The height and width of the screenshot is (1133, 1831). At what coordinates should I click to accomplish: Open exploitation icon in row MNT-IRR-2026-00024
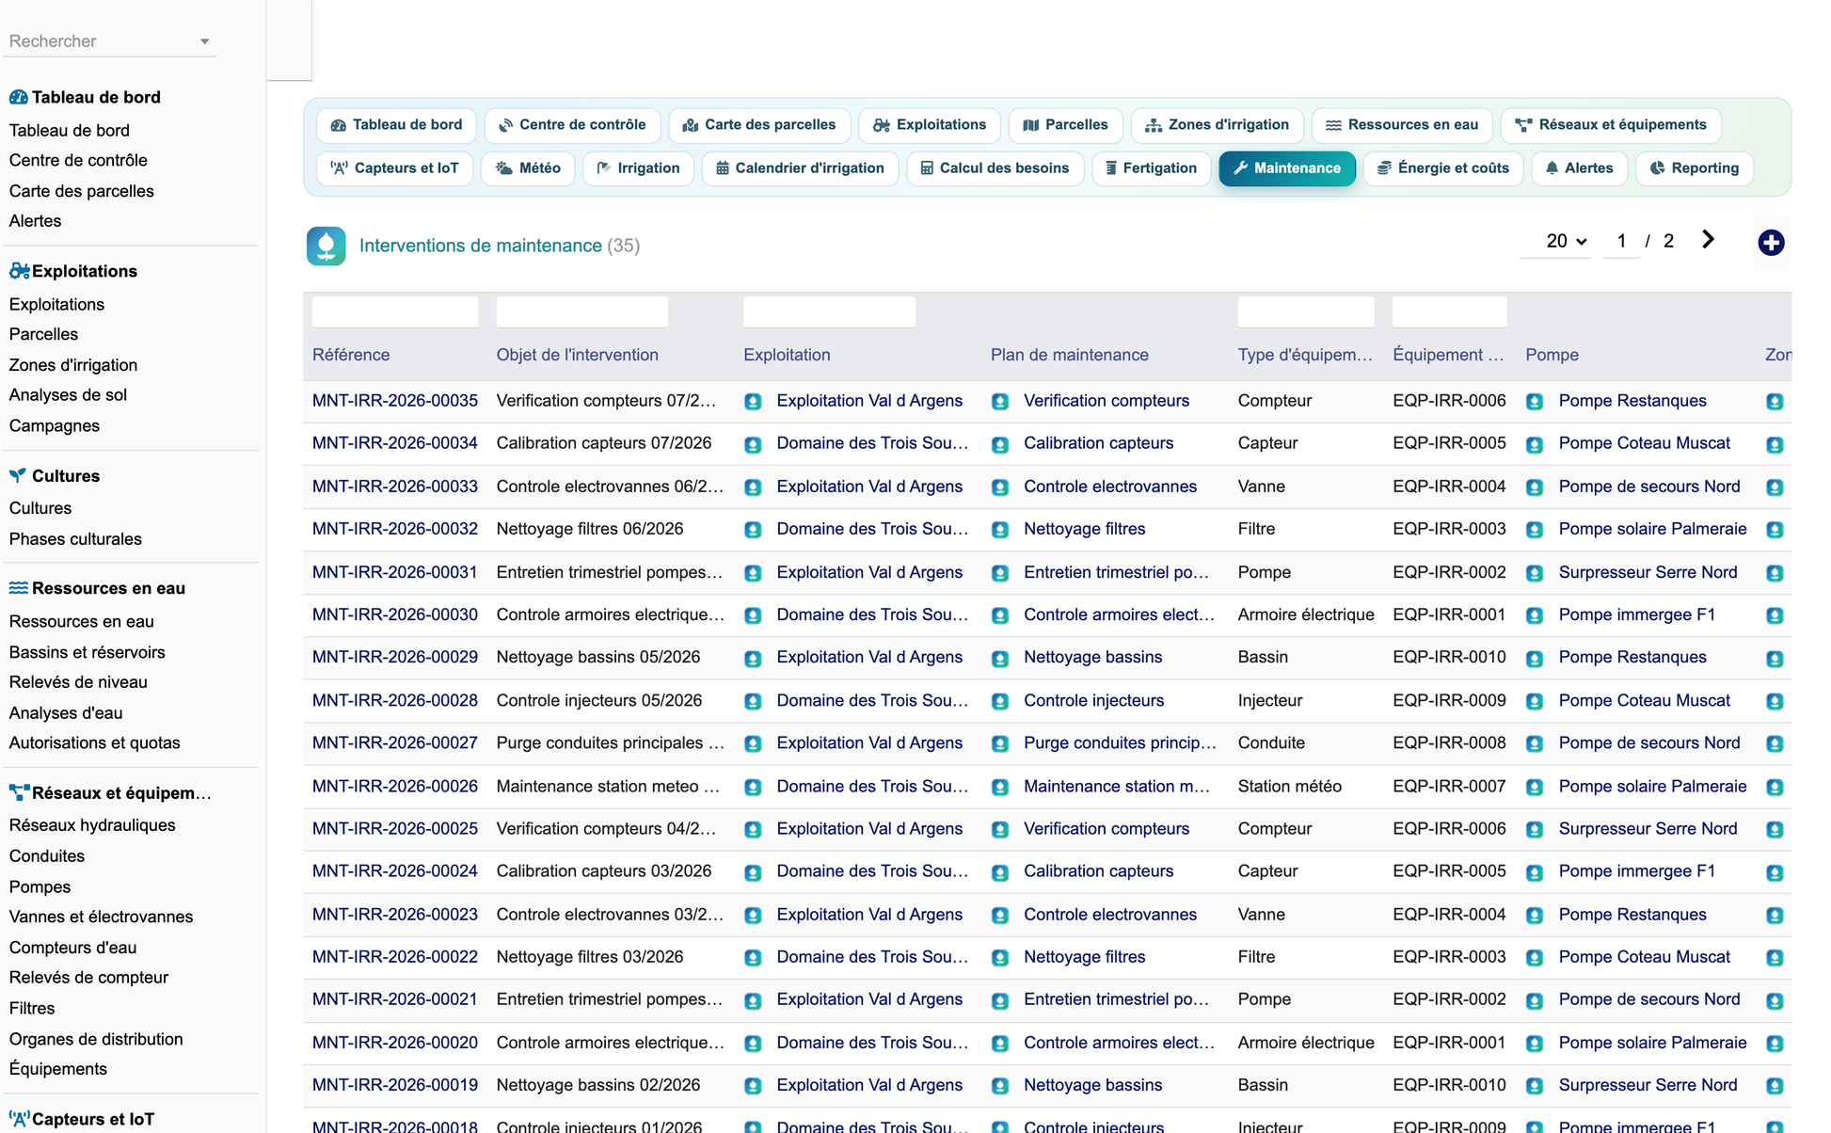[x=753, y=872]
